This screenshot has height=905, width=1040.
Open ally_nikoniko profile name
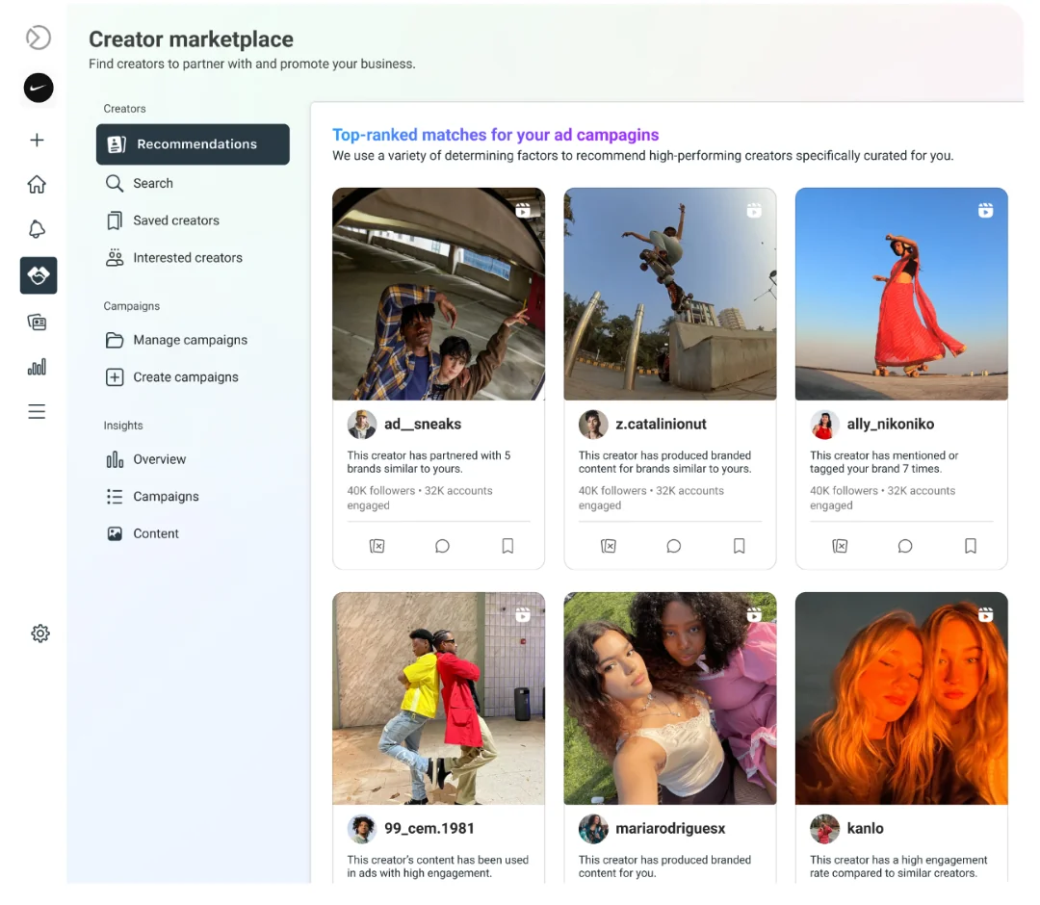click(890, 424)
